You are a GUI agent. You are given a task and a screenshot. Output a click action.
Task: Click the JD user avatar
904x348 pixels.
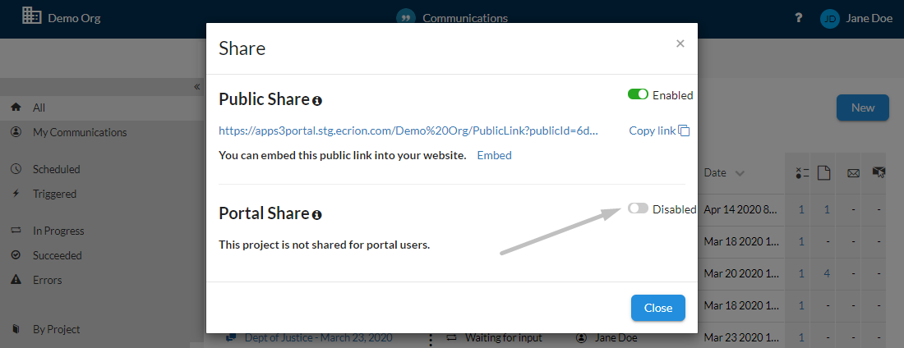[830, 18]
